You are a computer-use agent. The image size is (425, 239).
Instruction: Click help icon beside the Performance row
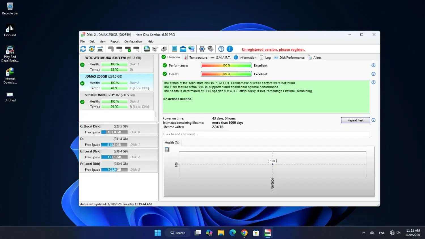pos(373,65)
